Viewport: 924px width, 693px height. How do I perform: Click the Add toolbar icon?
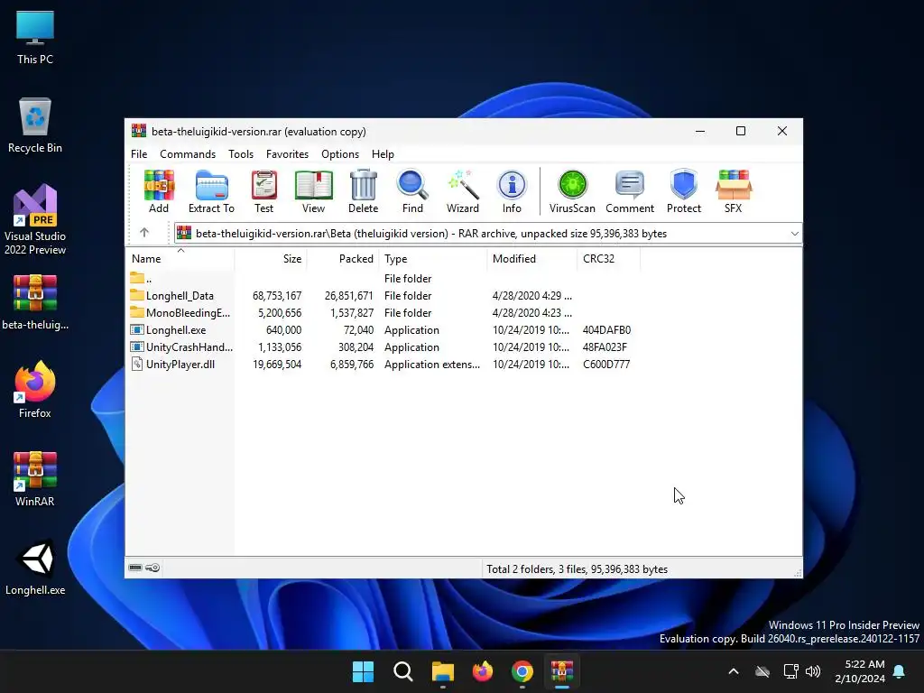click(159, 191)
